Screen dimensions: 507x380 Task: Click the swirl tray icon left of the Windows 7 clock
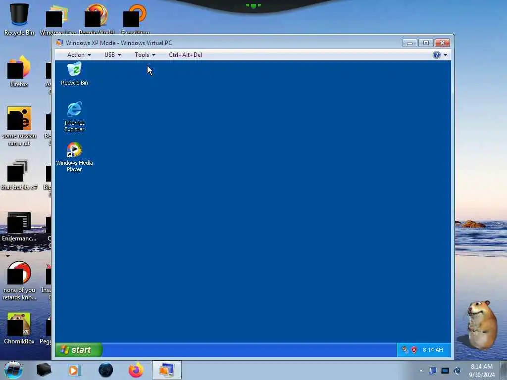click(457, 371)
